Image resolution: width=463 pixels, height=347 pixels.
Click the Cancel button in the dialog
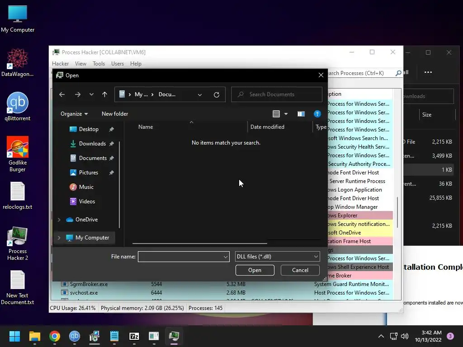[x=300, y=270]
